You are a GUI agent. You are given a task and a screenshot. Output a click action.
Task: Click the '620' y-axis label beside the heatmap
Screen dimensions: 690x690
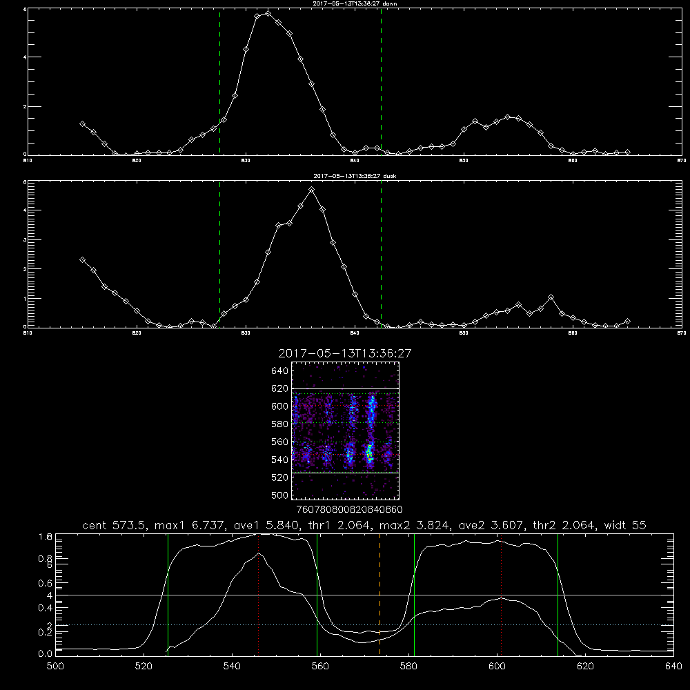click(279, 388)
